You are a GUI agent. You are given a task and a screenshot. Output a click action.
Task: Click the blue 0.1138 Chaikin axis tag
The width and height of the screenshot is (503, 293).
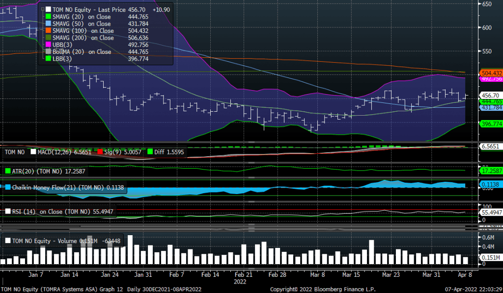491,184
